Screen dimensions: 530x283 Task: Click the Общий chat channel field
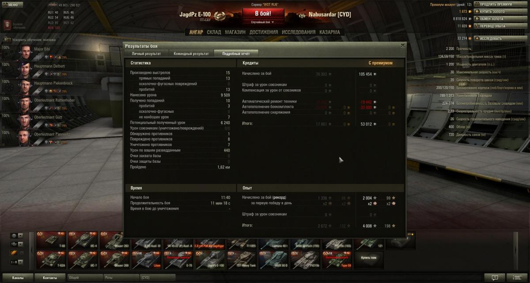click(x=84, y=278)
